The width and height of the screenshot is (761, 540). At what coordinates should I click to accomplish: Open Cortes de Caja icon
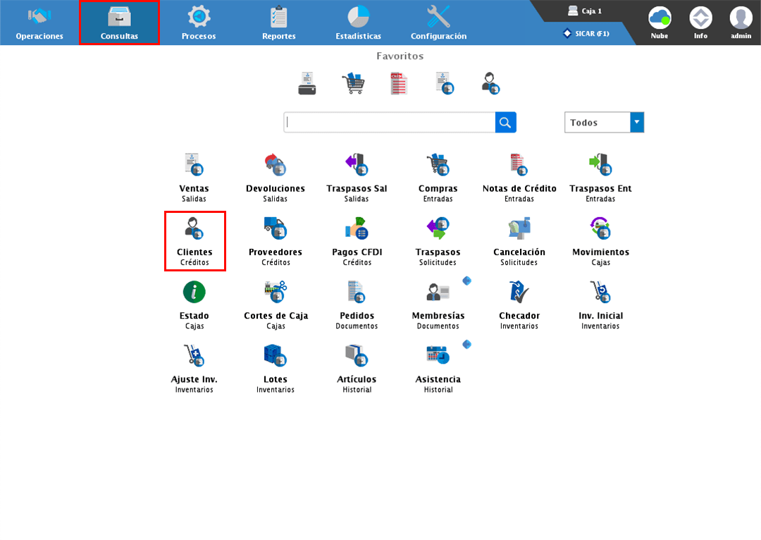(276, 292)
